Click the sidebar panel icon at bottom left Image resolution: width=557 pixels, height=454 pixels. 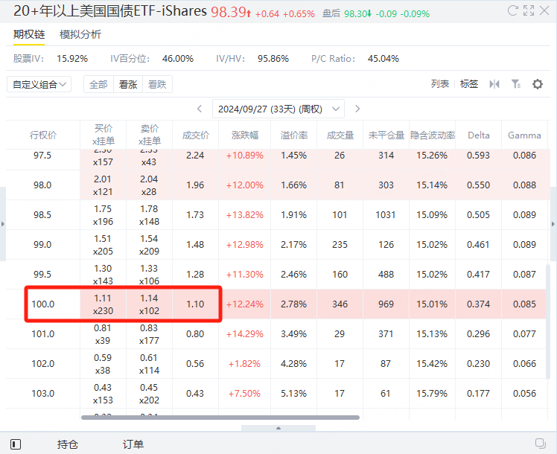point(16,444)
